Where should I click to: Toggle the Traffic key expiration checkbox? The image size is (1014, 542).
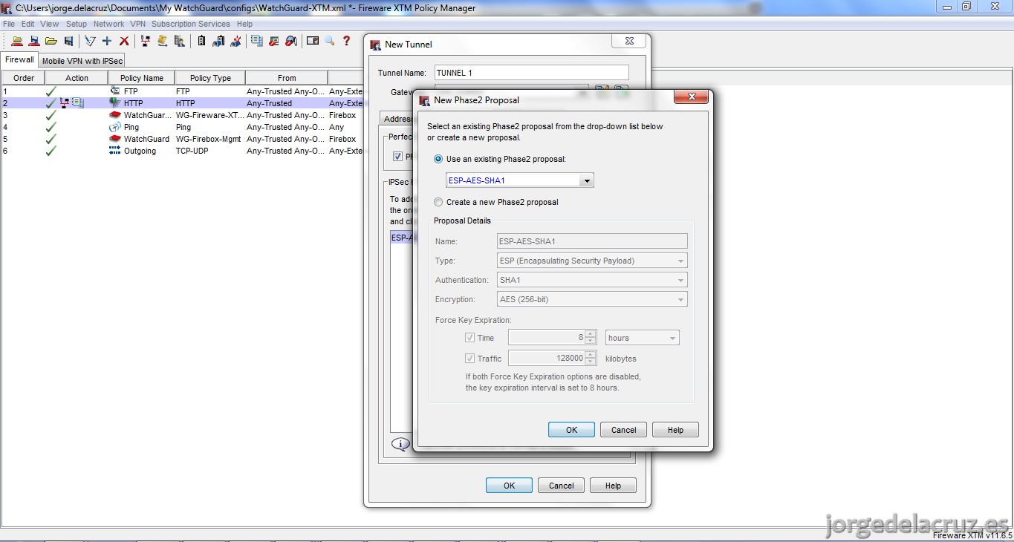(x=469, y=359)
